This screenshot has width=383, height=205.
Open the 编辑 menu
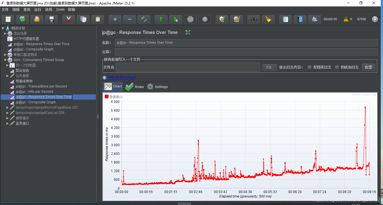coord(16,9)
